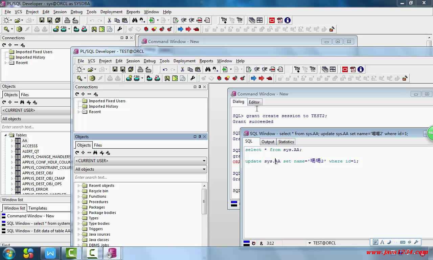Screen dimensions: 433x260
Task: Expand Functions folder in TEST@ORCL tree
Action: click(x=79, y=196)
